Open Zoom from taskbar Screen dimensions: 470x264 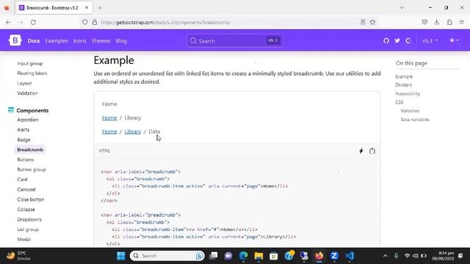point(334,256)
